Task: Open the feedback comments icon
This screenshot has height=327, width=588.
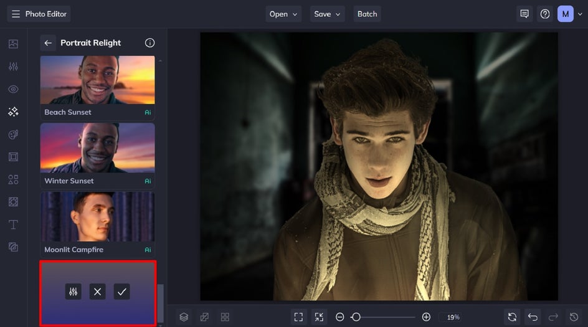Action: [x=524, y=14]
